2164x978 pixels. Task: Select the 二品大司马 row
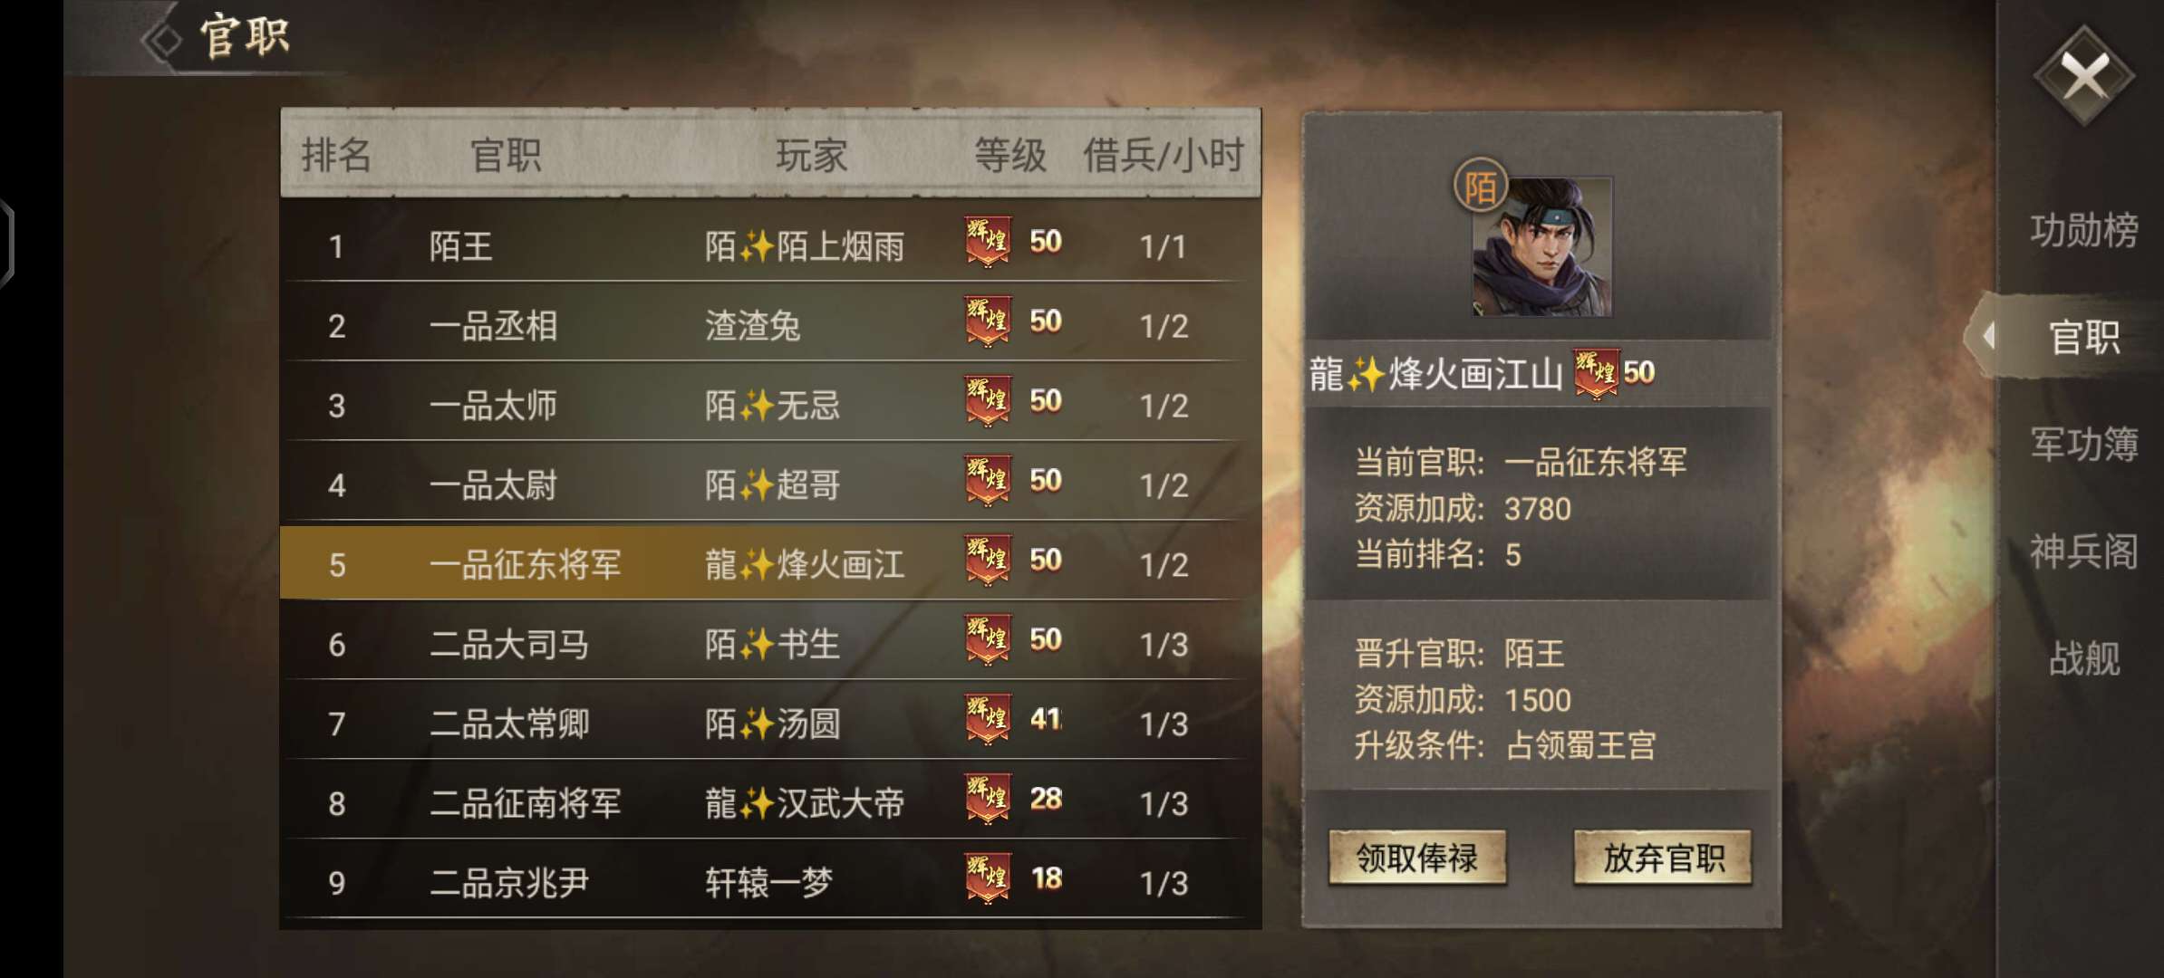(x=770, y=644)
